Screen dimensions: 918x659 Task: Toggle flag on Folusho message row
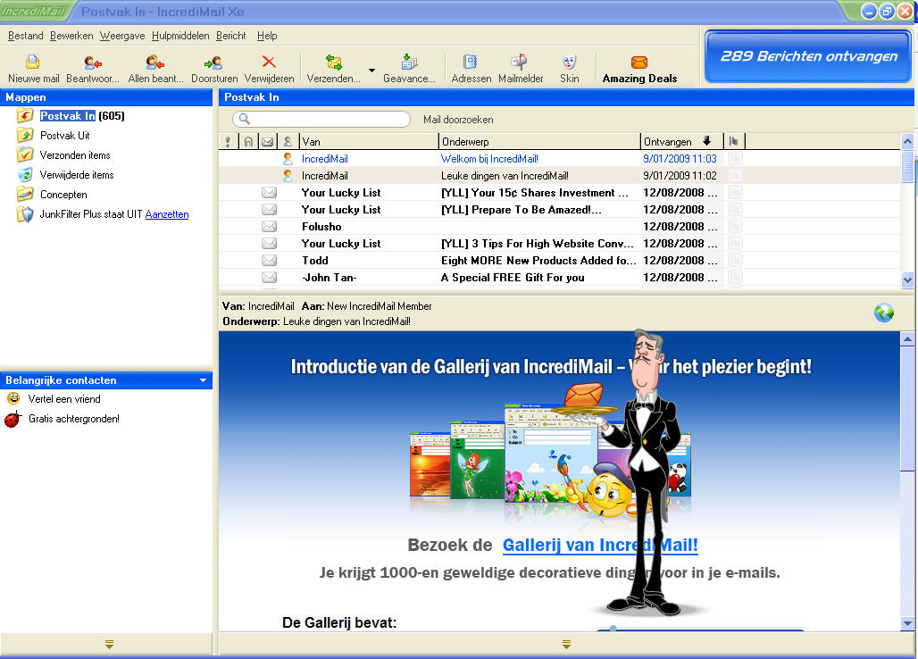coord(734,226)
